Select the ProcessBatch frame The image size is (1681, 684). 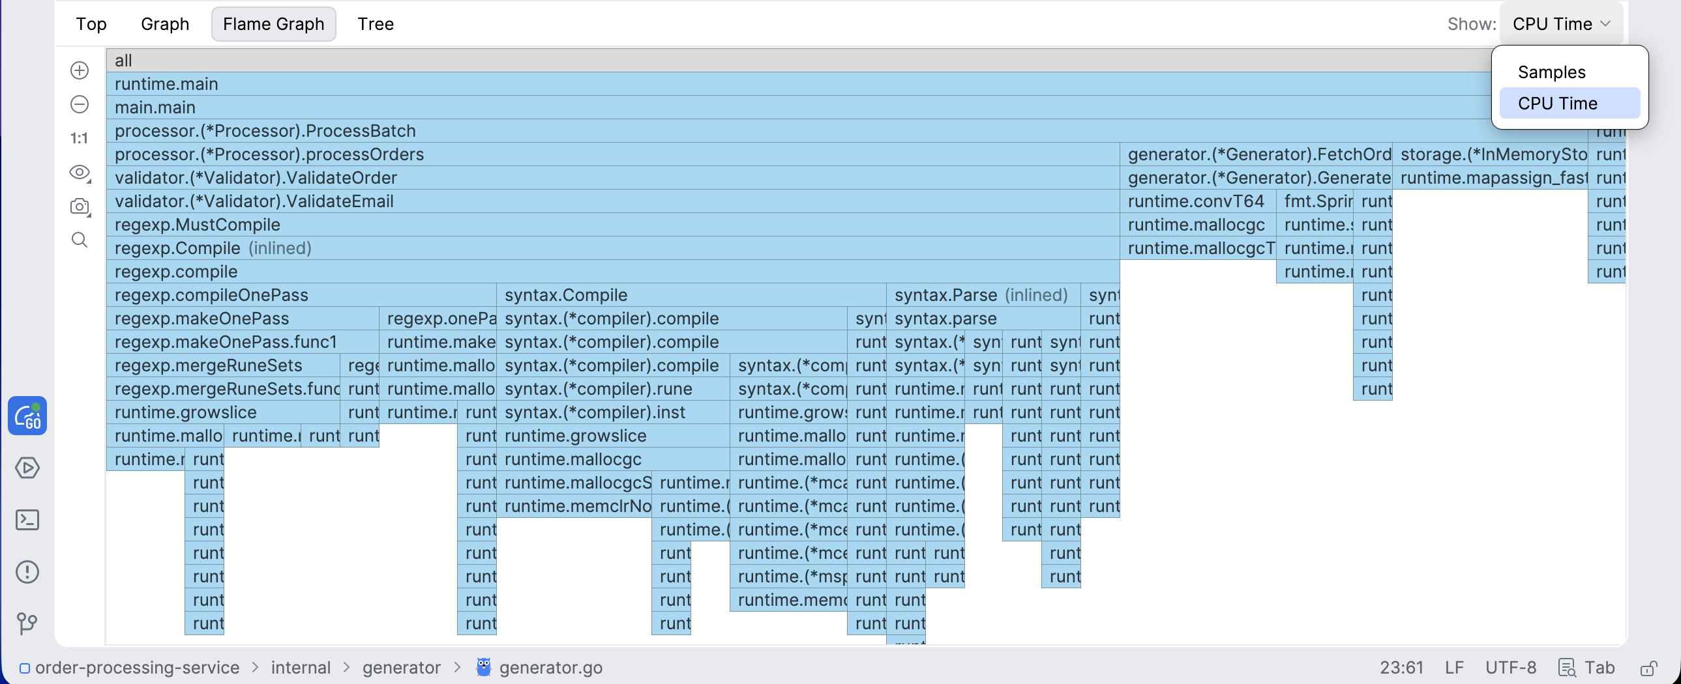847,131
